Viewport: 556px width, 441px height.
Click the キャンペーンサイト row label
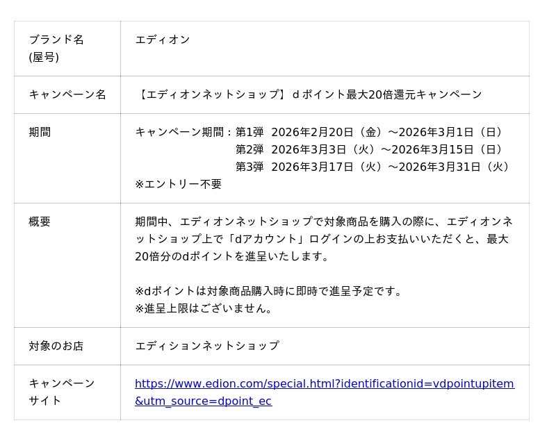[62, 392]
